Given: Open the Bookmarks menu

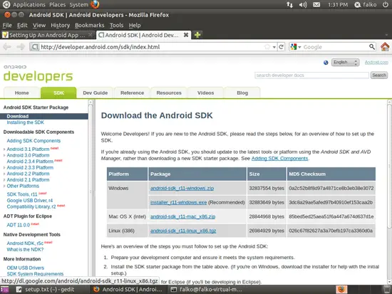Looking at the screenshot, I should pos(89,25).
